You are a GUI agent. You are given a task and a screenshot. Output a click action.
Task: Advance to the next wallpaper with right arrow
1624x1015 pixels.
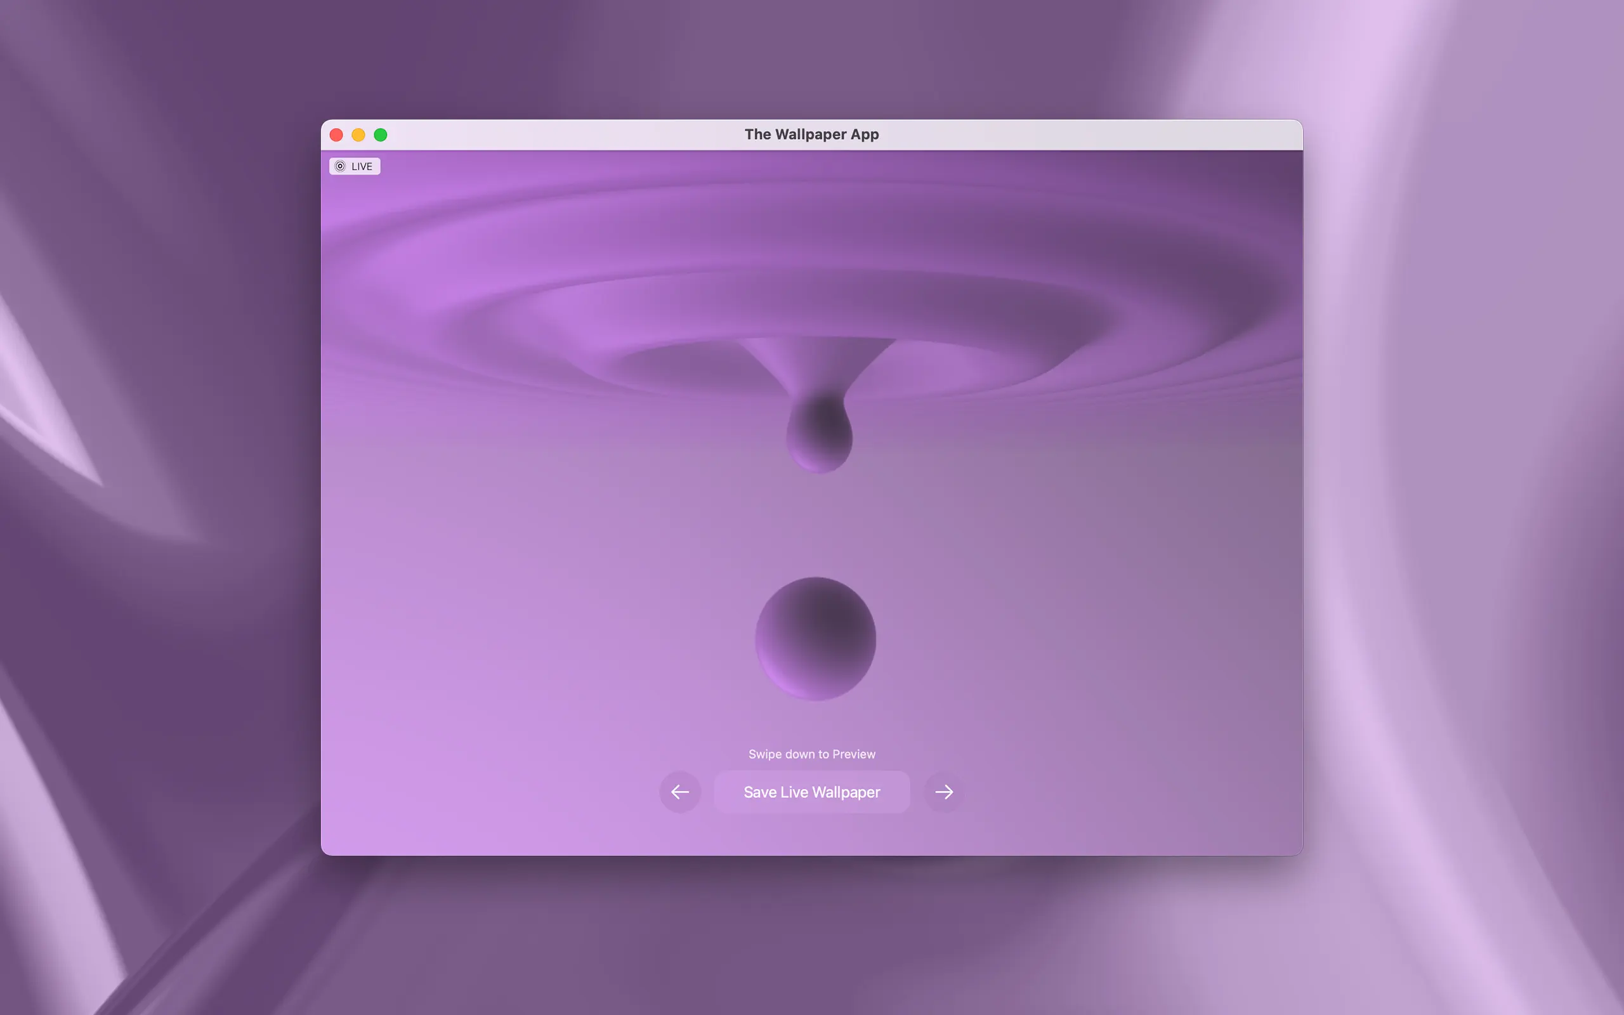point(943,792)
